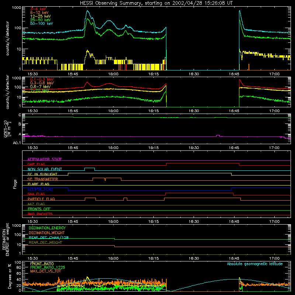Click the FRONT_RATIO_1225 legend label
The image size is (295, 295).
(48, 267)
